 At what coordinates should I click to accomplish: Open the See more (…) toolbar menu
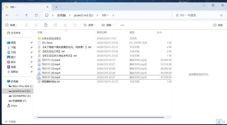tap(122, 25)
